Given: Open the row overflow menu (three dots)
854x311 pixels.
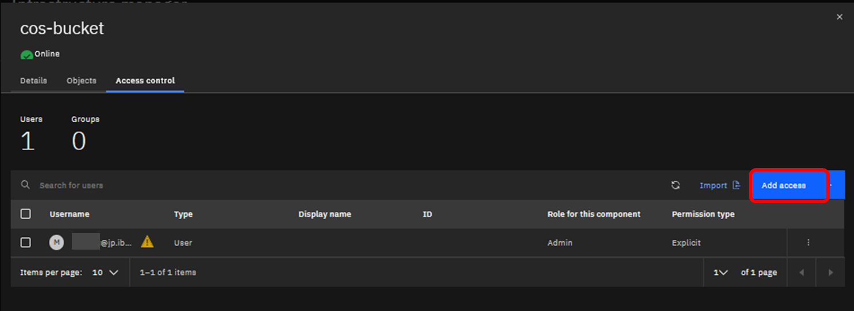Looking at the screenshot, I should coord(808,243).
